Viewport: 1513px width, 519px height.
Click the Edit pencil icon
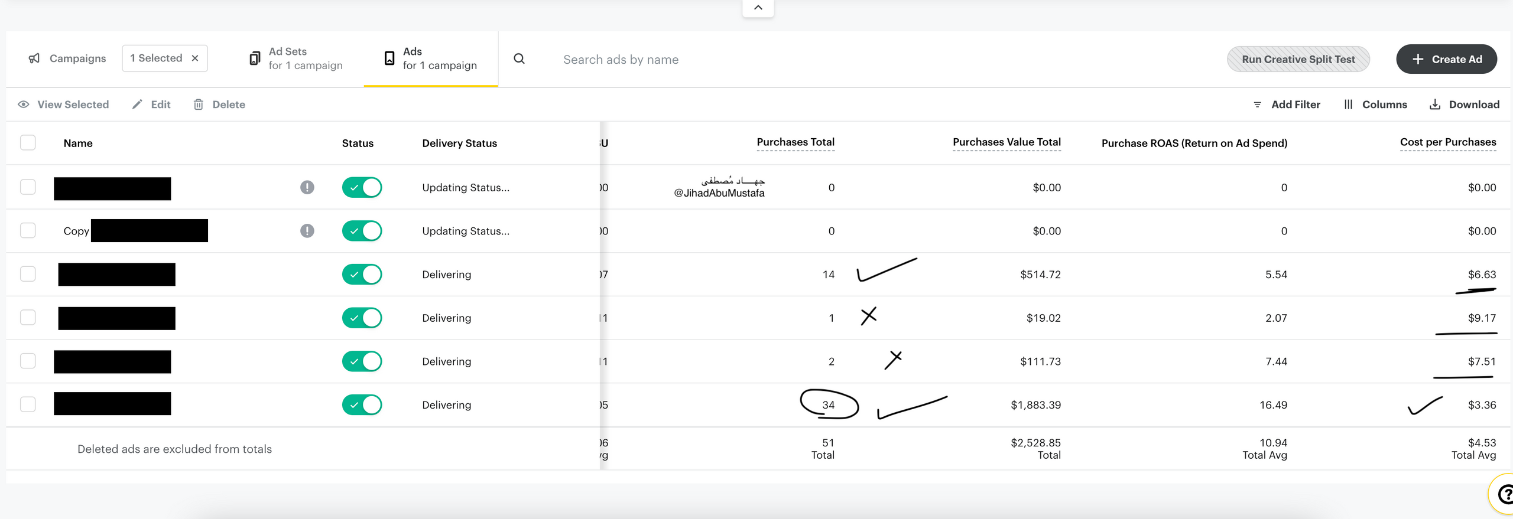[x=137, y=105]
